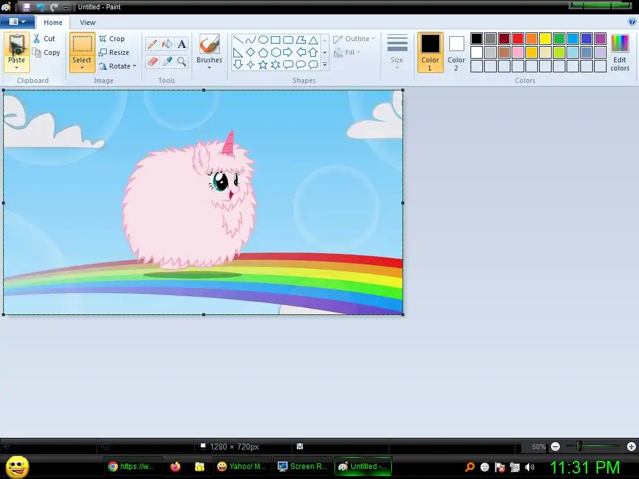Pick the yellow color swatch

point(545,39)
